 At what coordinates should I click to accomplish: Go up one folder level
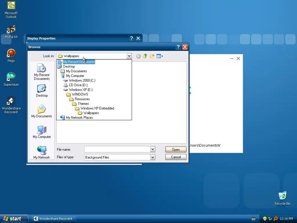[145, 56]
